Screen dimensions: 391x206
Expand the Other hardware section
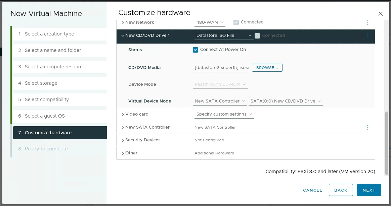pyautogui.click(x=123, y=153)
